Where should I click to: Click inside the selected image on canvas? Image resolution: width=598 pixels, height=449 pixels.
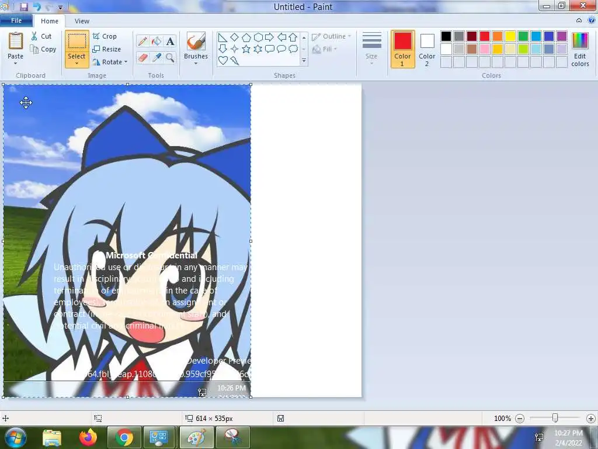127,240
